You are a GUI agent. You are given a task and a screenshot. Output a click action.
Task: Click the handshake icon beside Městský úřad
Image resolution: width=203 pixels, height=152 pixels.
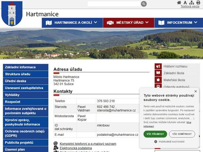pos(110,23)
